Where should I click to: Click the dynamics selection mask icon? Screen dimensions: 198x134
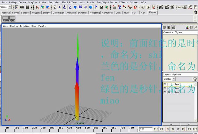coord(86,7)
